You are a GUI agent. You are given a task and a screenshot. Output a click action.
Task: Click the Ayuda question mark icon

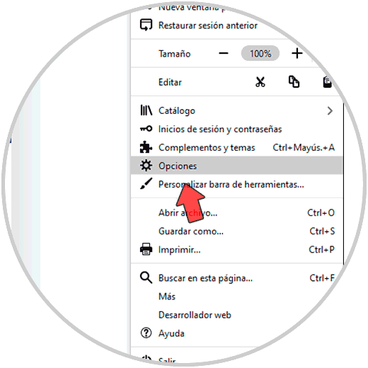click(x=146, y=333)
